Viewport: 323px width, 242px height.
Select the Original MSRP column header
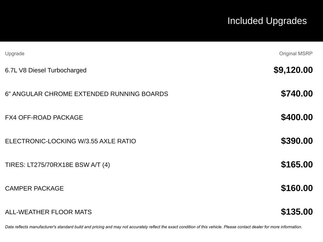pyautogui.click(x=296, y=54)
